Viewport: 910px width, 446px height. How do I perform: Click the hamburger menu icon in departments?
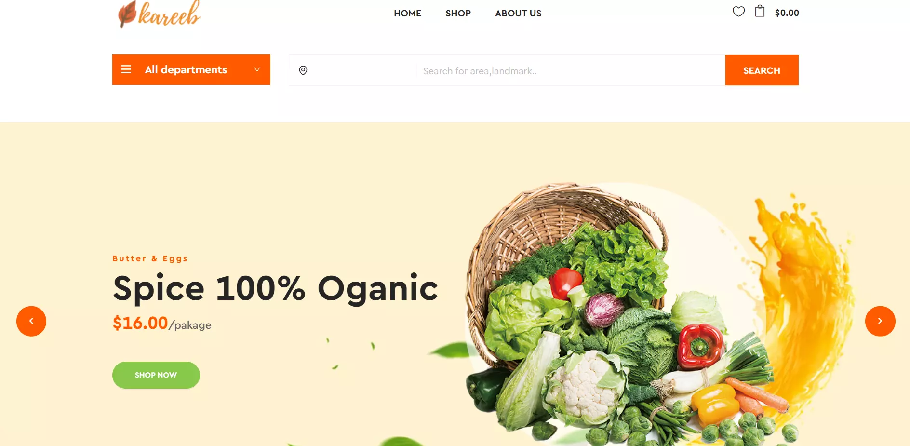(126, 69)
